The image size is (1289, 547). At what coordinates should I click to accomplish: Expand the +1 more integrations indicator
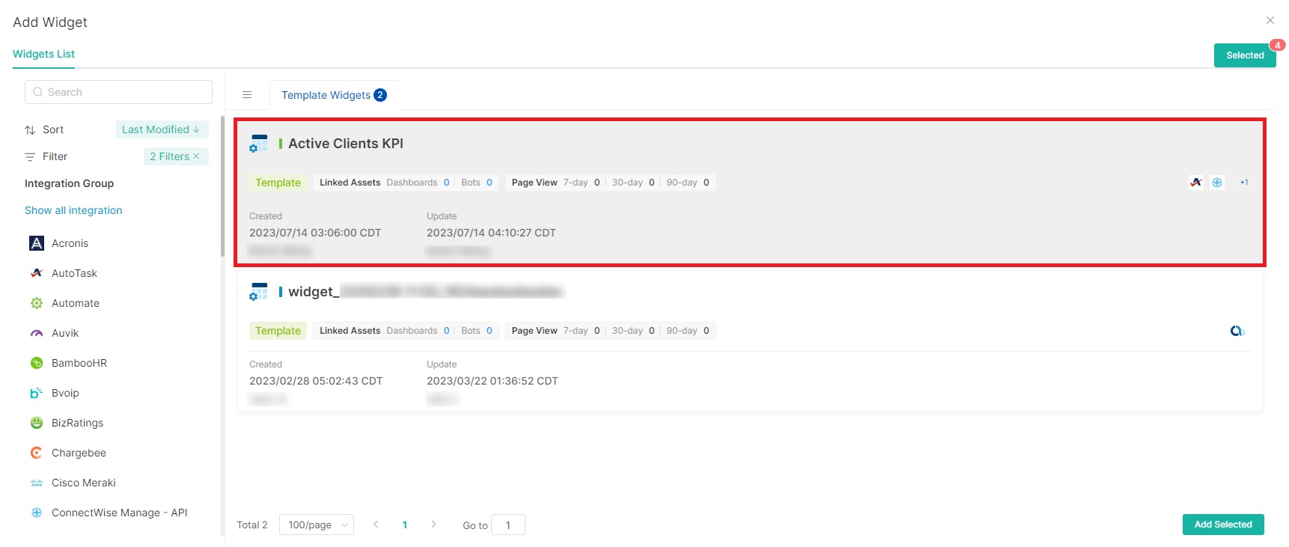1244,183
